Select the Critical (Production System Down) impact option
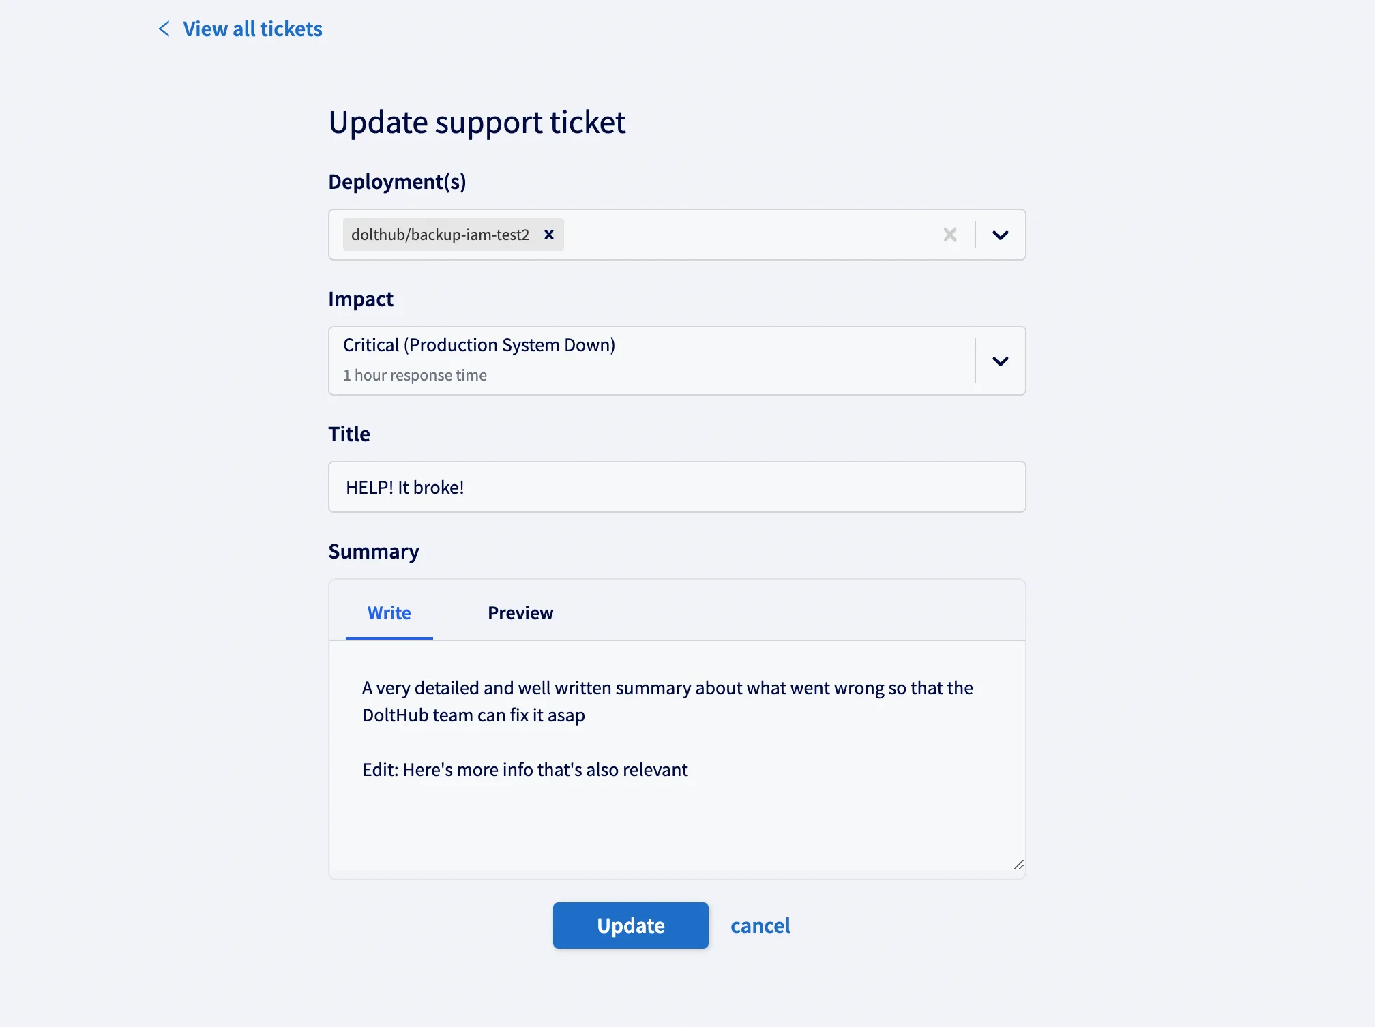This screenshot has width=1375, height=1027. 478,345
